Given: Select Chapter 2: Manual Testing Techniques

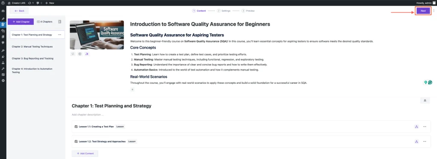Looking at the screenshot, I should pyautogui.click(x=32, y=47).
